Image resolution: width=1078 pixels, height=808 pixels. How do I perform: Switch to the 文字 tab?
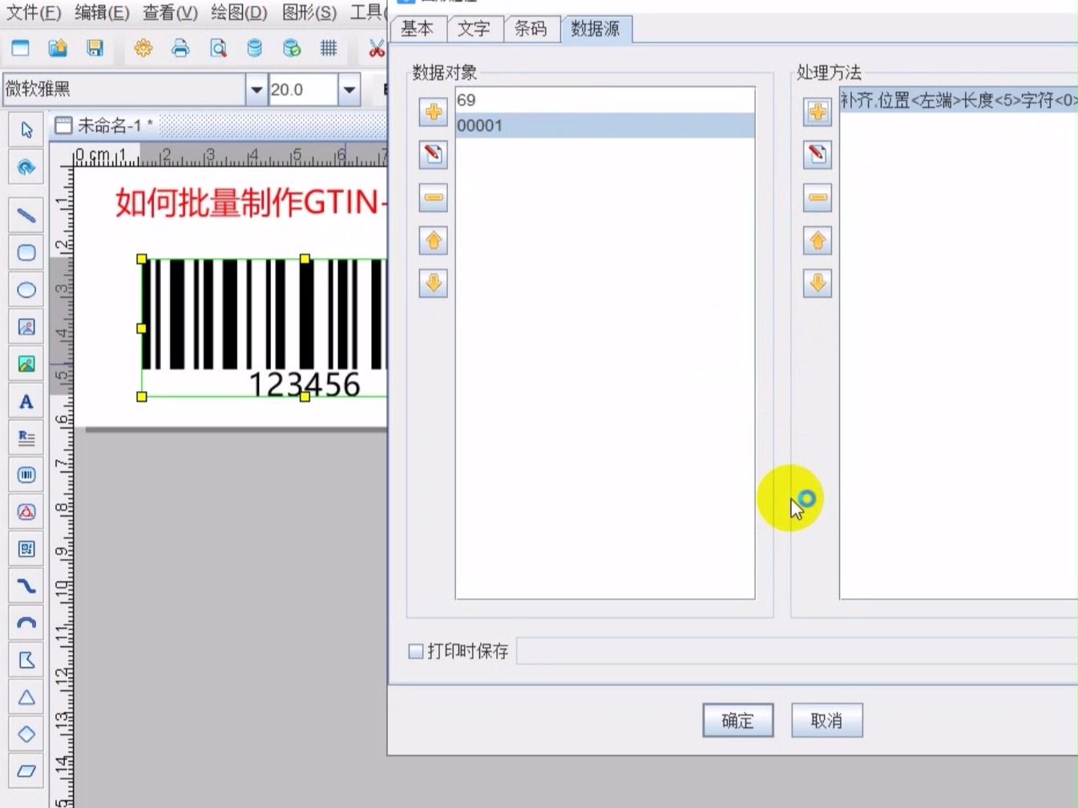coord(474,29)
